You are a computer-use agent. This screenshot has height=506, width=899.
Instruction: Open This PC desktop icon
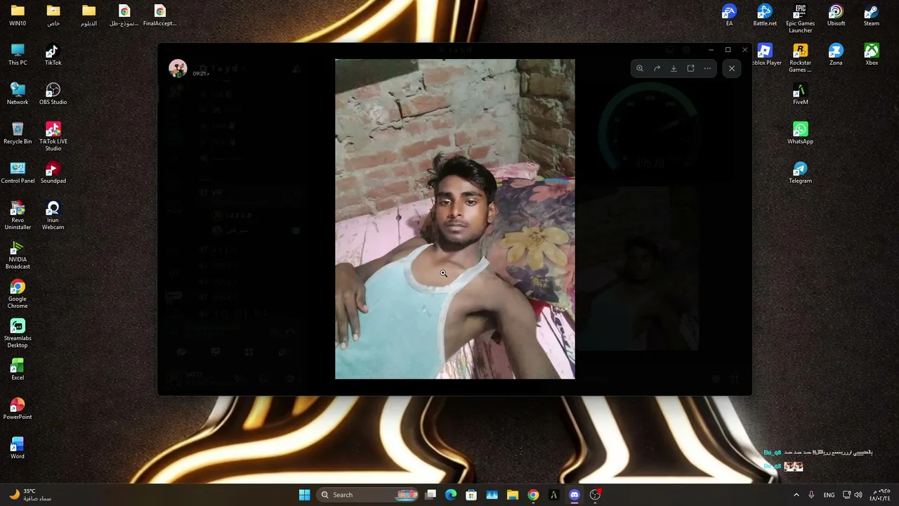(x=18, y=55)
